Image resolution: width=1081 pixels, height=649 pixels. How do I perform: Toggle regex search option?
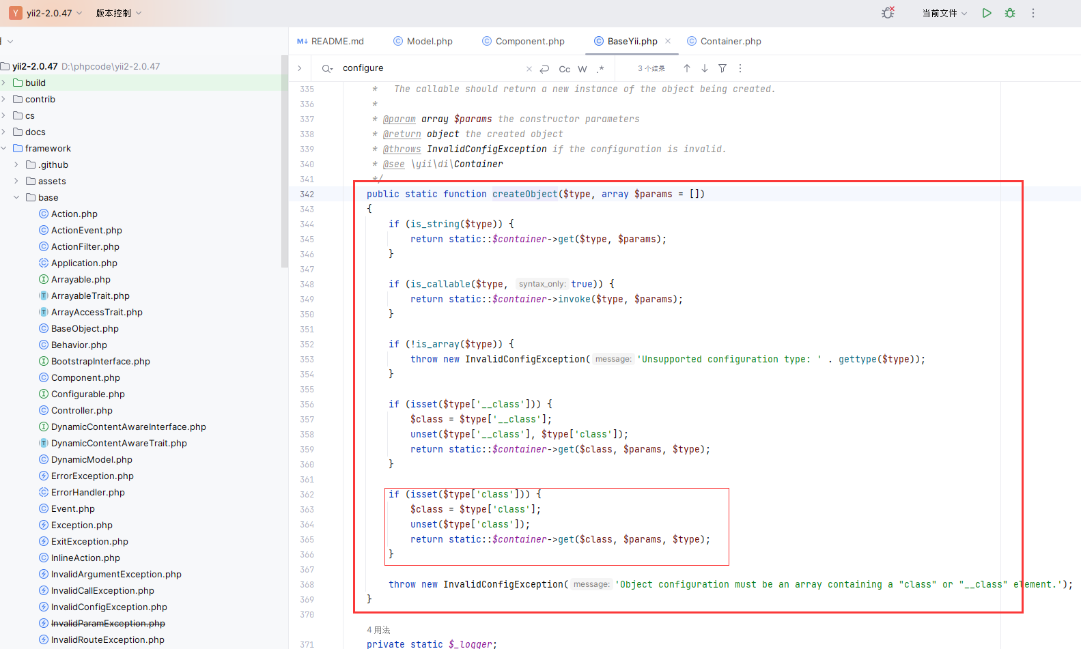coord(600,69)
